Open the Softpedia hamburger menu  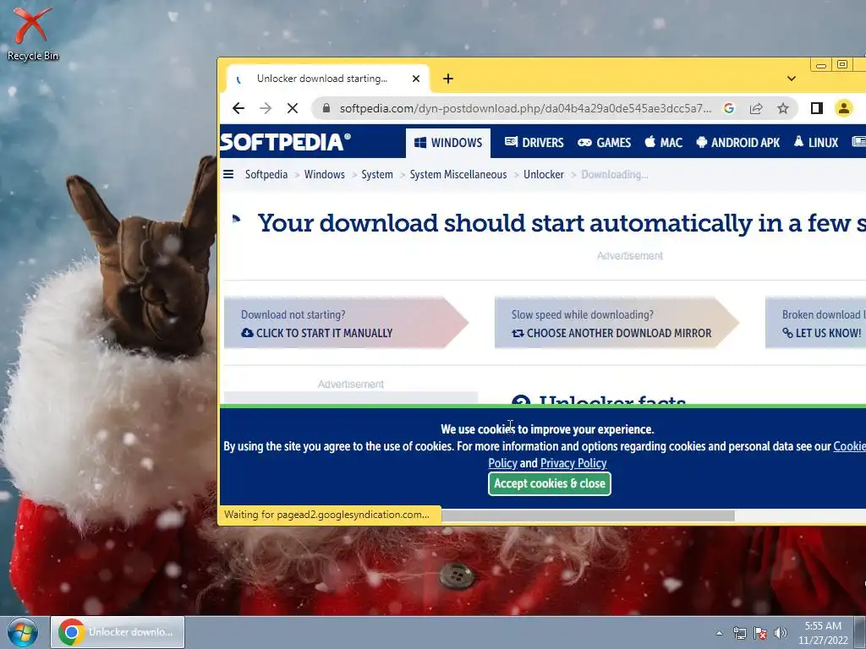(x=228, y=174)
